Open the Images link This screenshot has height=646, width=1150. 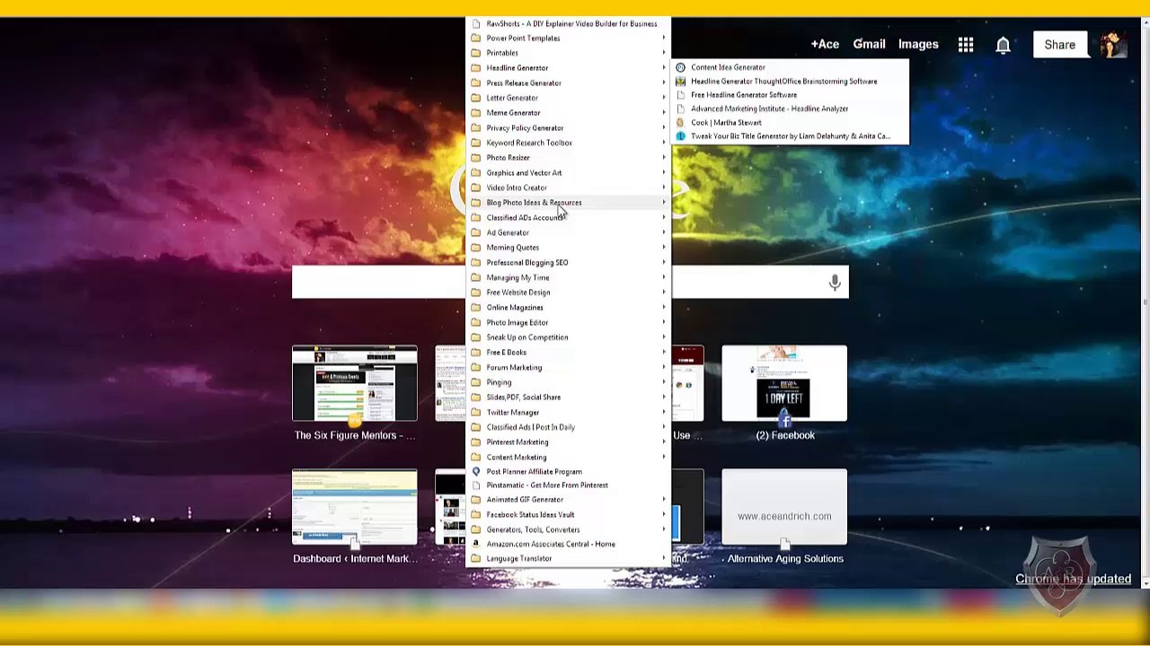[918, 44]
